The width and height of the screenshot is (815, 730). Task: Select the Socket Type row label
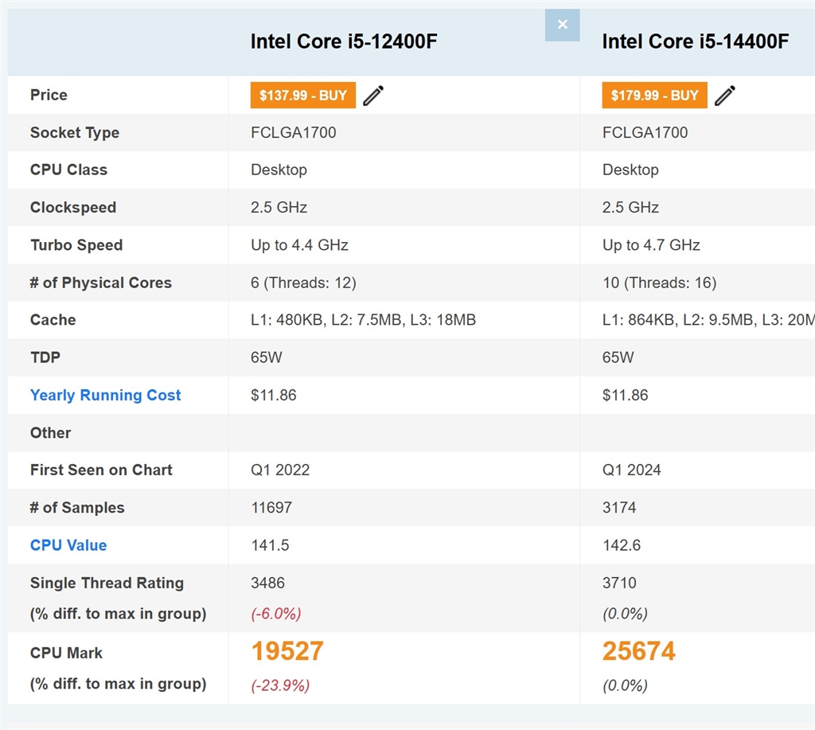tap(75, 133)
